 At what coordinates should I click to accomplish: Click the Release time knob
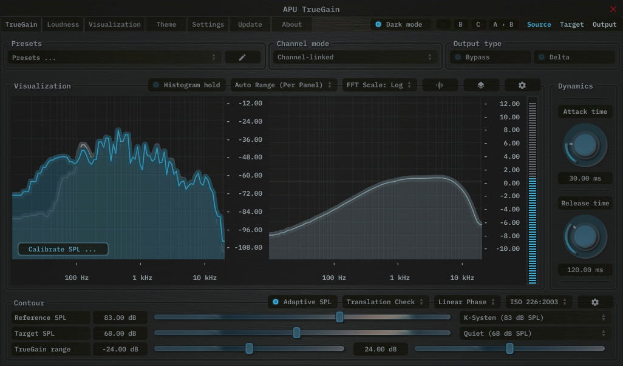(x=585, y=238)
